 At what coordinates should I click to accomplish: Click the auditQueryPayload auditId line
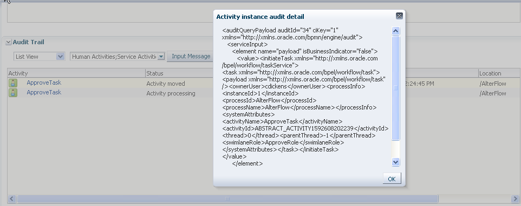[x=280, y=30]
